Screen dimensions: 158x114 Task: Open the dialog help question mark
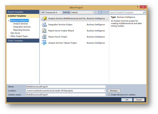pos(138,7)
